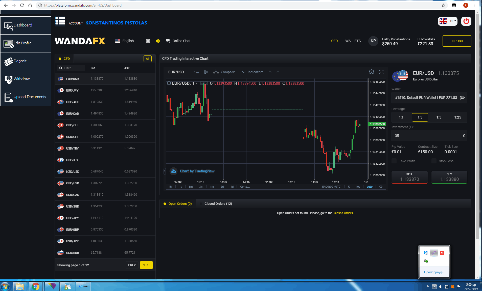
Task: Click the red power logout icon
Action: click(466, 21)
